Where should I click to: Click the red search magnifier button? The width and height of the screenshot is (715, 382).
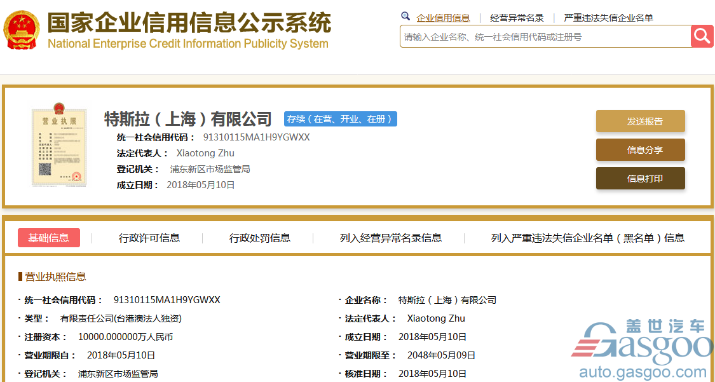(x=702, y=36)
